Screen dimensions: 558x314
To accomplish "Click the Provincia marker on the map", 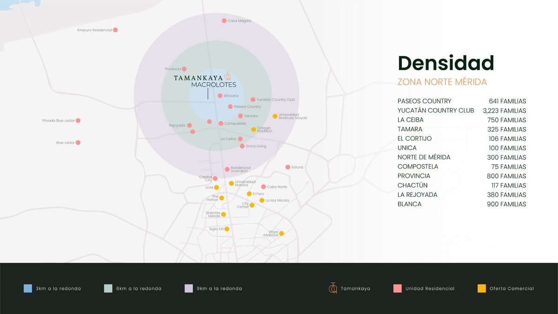I will (x=184, y=69).
